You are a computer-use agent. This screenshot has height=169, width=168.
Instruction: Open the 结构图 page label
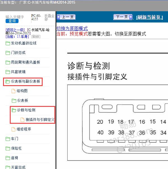[22, 91]
